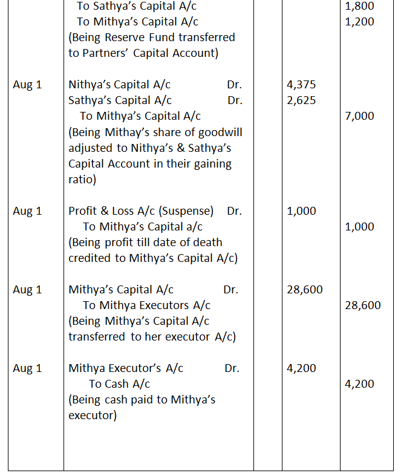
Task: Select the 1,800 credit amount
Action: (x=359, y=6)
